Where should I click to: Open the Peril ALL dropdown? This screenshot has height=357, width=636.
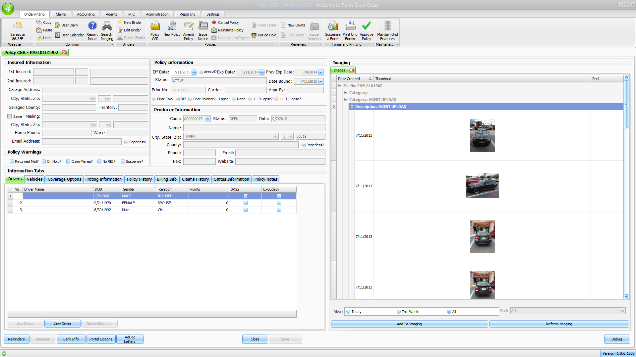tap(622, 311)
